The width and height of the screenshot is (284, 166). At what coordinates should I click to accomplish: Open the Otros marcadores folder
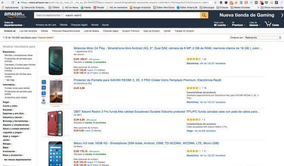tap(272, 8)
